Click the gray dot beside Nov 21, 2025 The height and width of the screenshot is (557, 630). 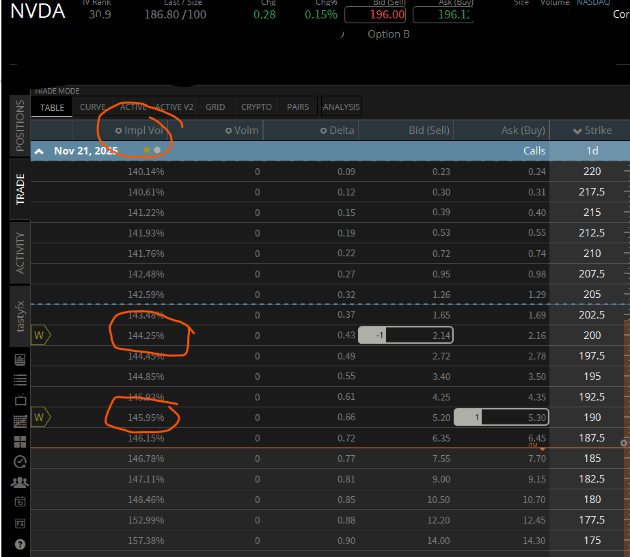157,150
